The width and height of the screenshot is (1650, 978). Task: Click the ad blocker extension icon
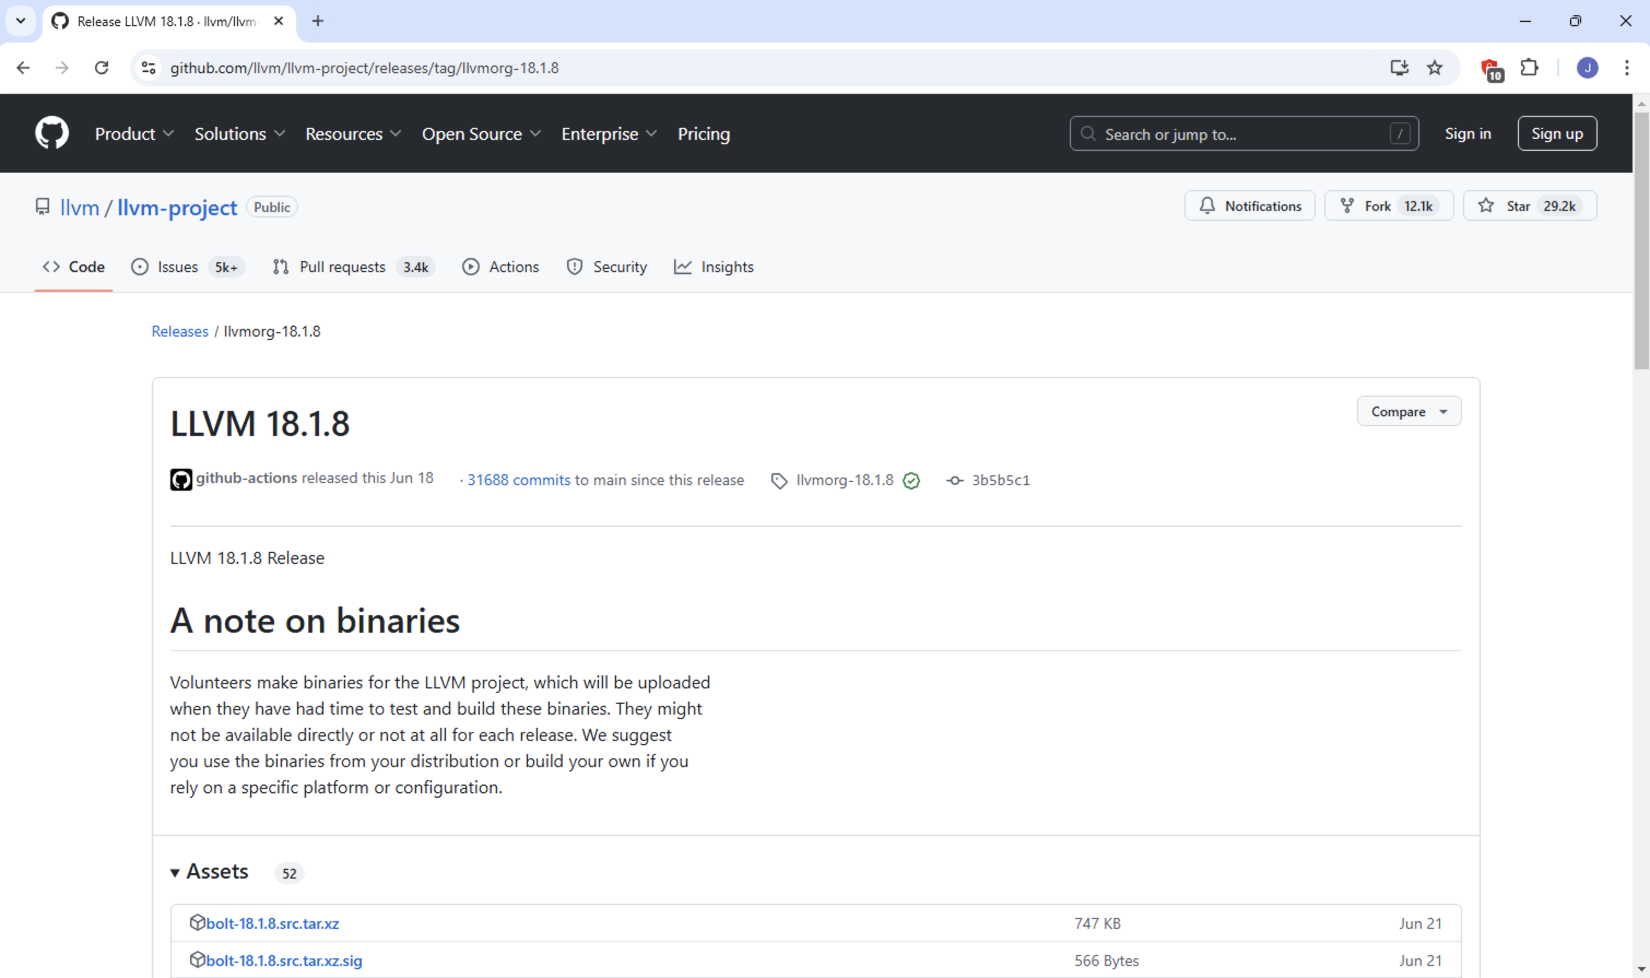[x=1490, y=68]
